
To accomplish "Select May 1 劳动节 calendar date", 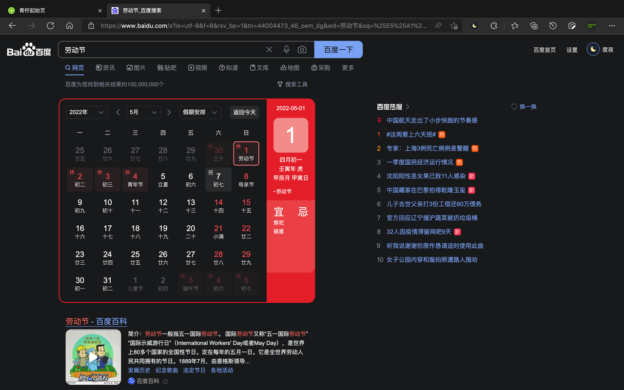I will 246,154.
